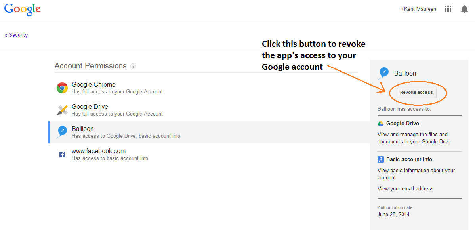The width and height of the screenshot is (475, 230).
Task: Click the Account Permissions heading
Action: [x=90, y=66]
